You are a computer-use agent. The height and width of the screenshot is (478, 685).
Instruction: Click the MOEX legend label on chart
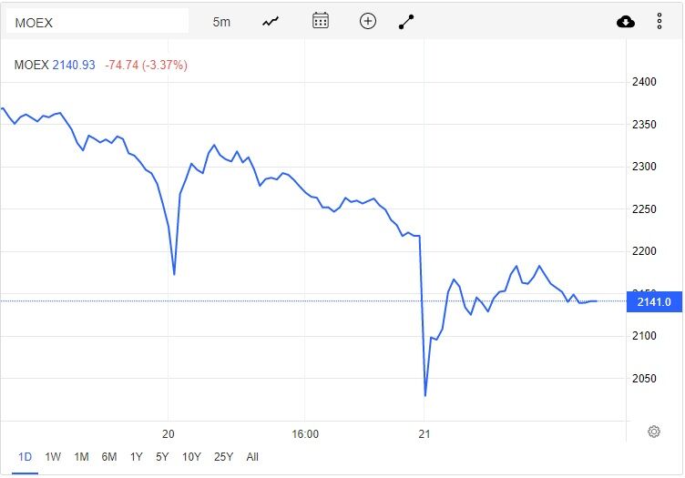(32, 65)
